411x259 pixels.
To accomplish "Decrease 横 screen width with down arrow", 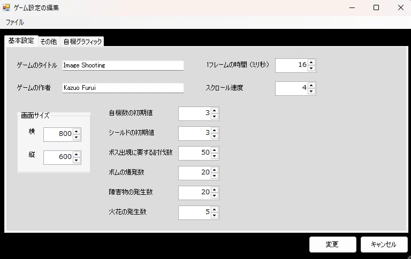I will pos(77,137).
